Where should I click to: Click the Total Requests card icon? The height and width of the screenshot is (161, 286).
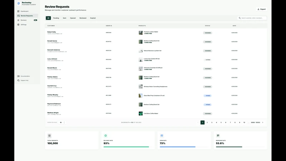point(49,136)
